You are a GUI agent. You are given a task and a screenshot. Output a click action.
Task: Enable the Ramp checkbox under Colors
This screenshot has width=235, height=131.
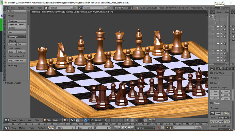coord(211,83)
